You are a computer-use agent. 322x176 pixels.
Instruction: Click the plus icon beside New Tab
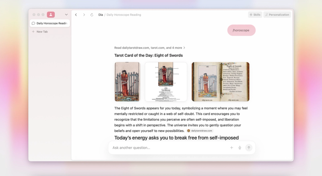33,32
